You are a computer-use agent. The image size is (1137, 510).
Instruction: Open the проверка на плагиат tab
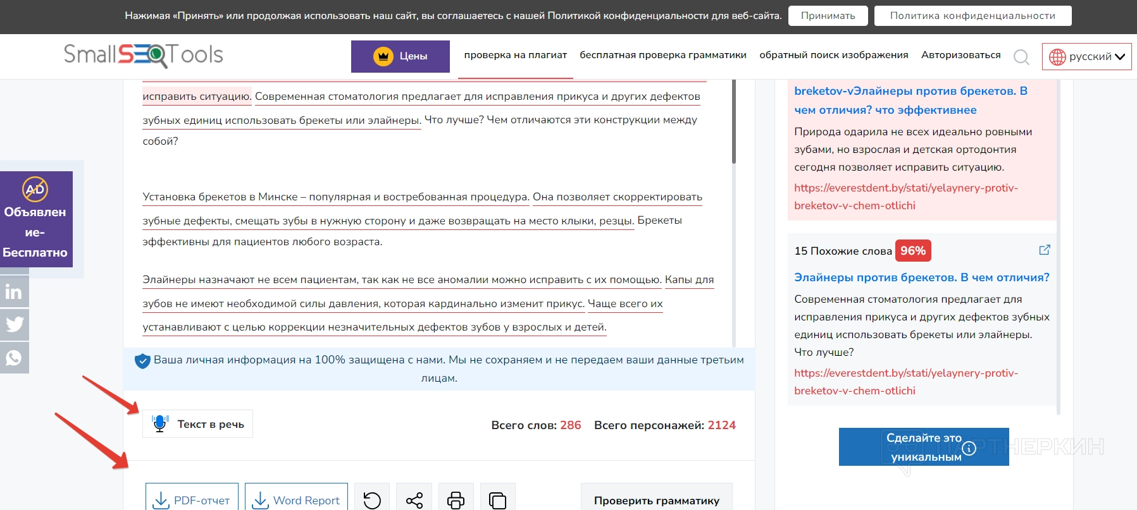515,55
